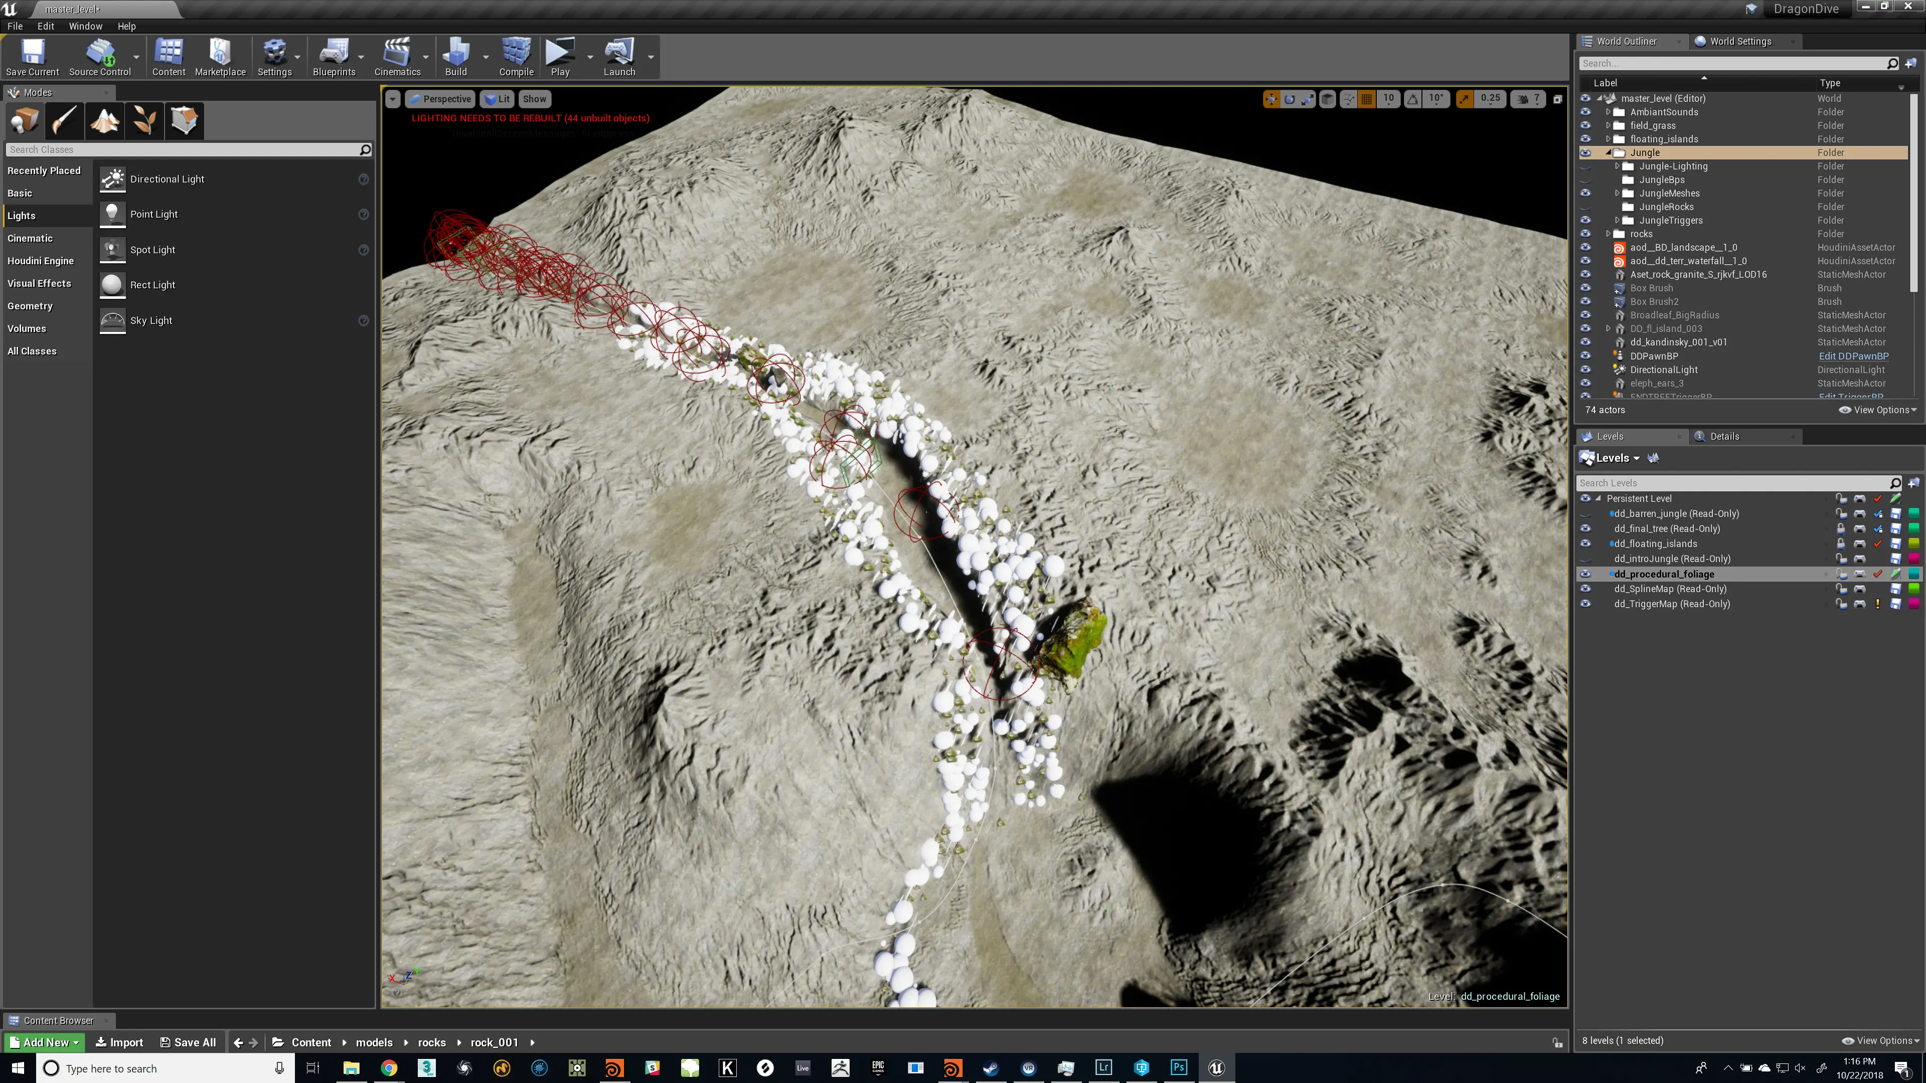Viewport: 1926px width, 1083px height.
Task: Select the Foliage mode icon
Action: (x=144, y=120)
